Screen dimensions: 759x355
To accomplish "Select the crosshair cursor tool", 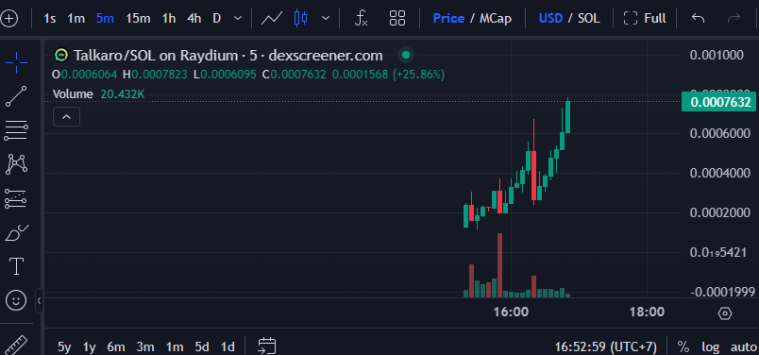I will pyautogui.click(x=16, y=63).
